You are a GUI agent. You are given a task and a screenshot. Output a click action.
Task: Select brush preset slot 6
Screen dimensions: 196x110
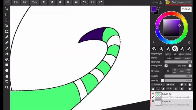coord(189,49)
